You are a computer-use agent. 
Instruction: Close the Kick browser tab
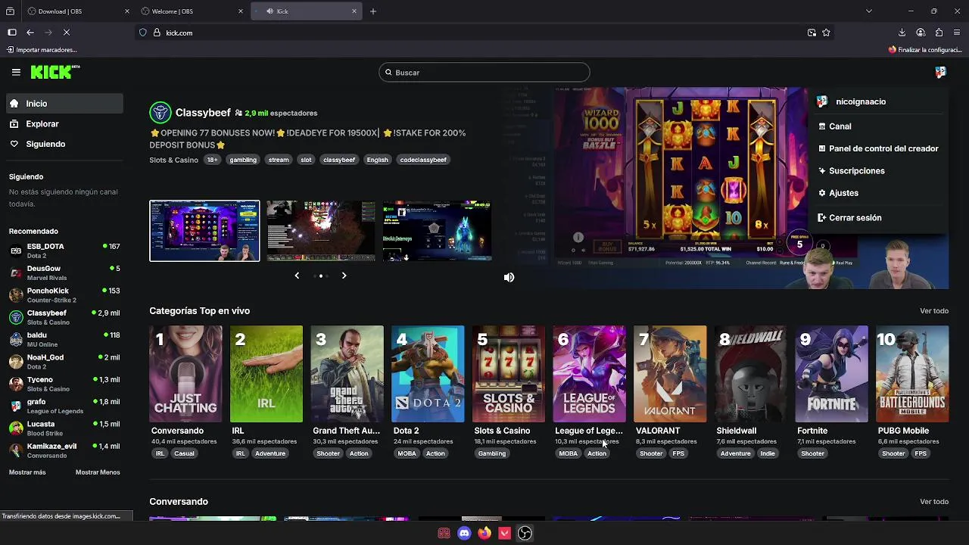pyautogui.click(x=354, y=11)
